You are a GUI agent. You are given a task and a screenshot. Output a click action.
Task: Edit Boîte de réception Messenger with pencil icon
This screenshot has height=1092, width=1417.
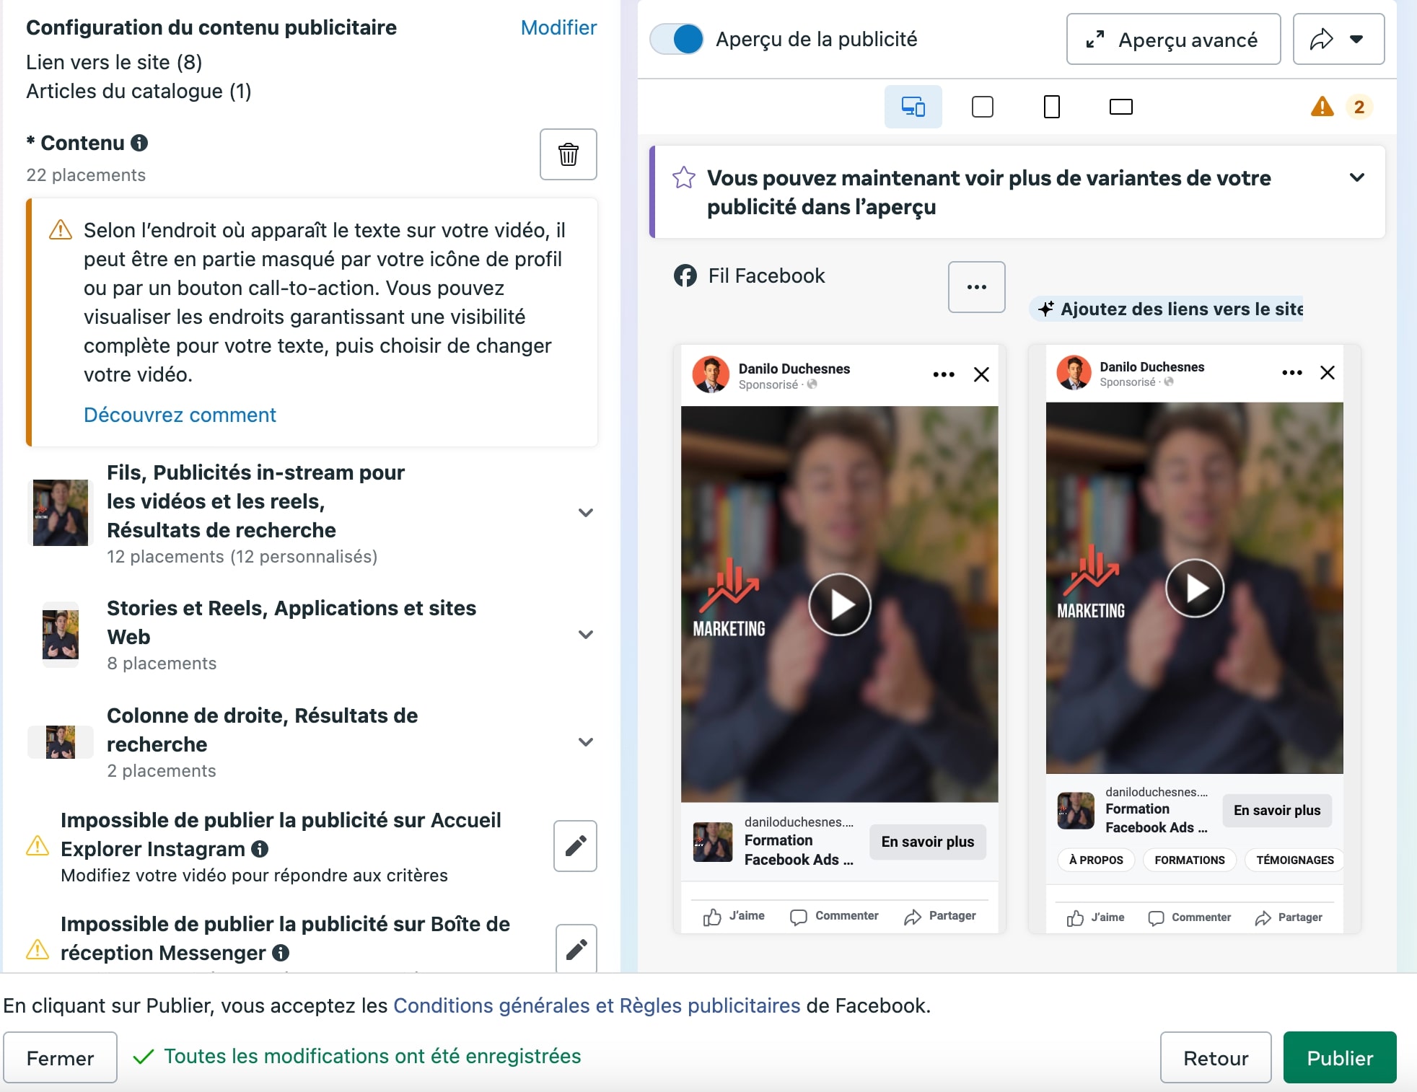pyautogui.click(x=576, y=948)
